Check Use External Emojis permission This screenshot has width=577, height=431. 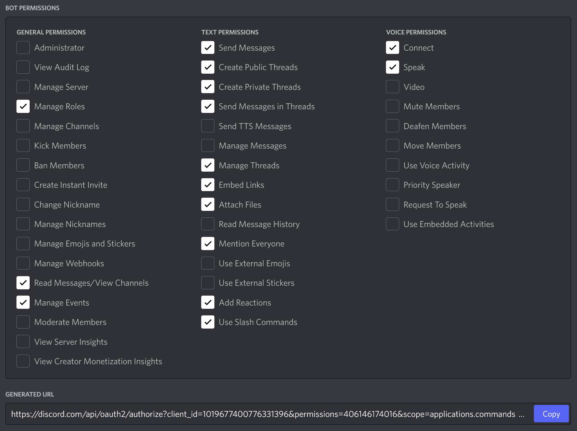click(x=208, y=263)
